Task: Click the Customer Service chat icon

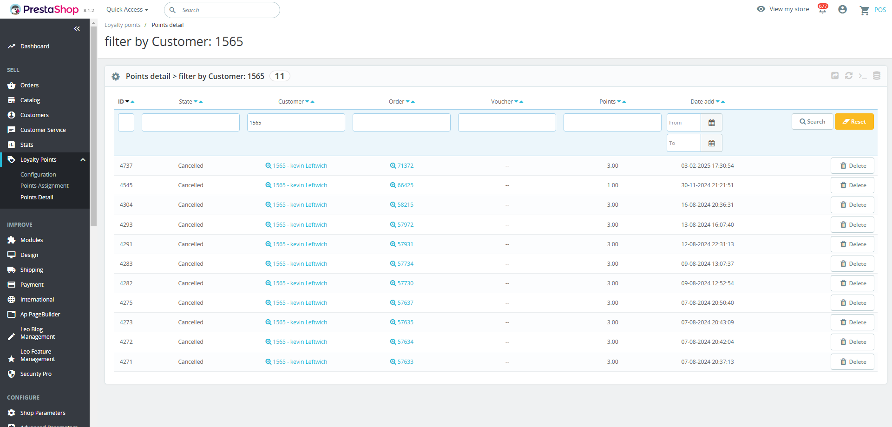Action: (12, 130)
